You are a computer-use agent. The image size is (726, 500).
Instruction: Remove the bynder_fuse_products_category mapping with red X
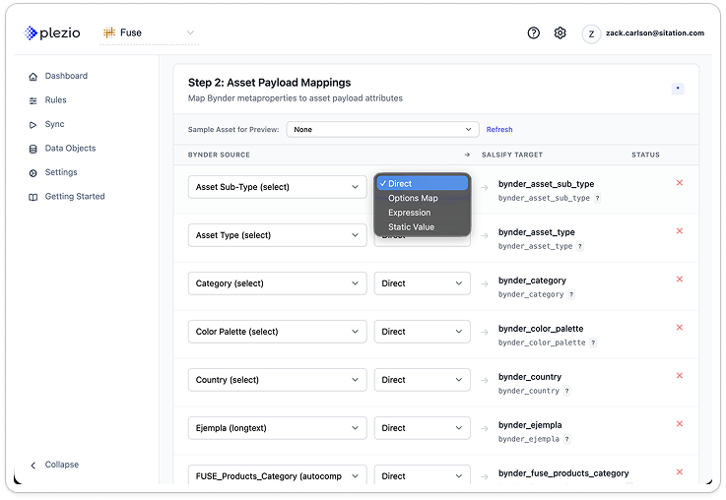click(x=680, y=471)
